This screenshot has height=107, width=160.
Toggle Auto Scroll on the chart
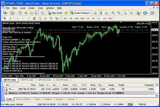[126, 13]
